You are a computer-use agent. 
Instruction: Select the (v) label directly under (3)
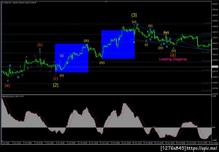(x=134, y=22)
